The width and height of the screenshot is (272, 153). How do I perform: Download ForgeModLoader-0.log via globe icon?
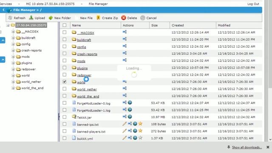(x=130, y=102)
